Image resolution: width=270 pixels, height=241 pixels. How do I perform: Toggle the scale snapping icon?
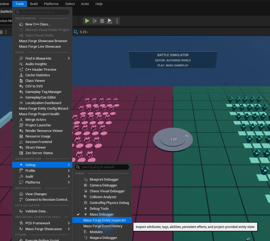76,32
